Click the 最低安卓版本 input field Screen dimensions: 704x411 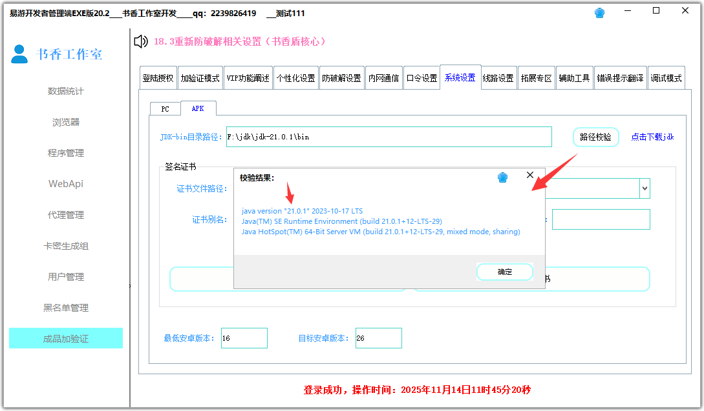(x=246, y=337)
